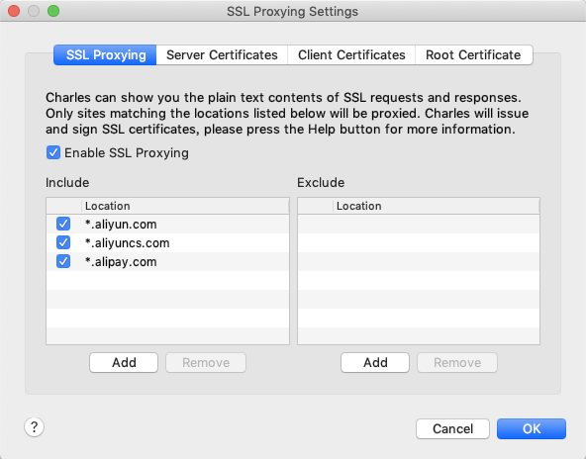Confirm settings with the OK button
This screenshot has height=459, width=586.
[532, 428]
